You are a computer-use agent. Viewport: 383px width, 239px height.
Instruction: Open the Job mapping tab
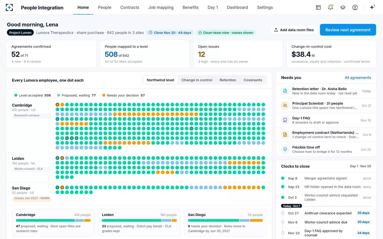161,7
